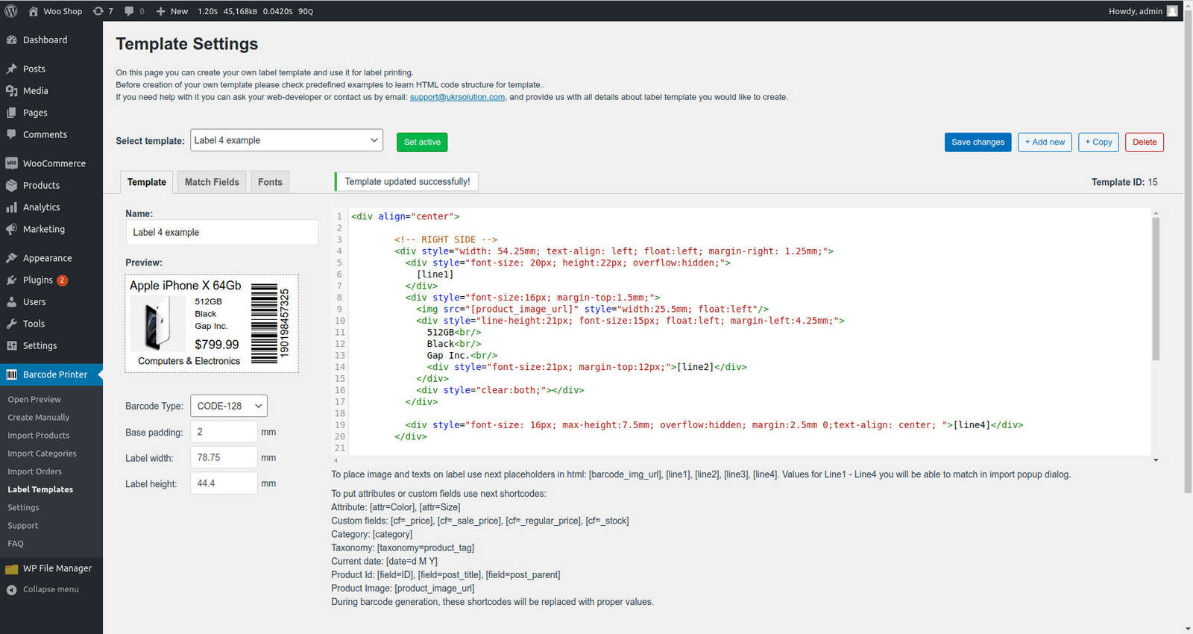This screenshot has height=634, width=1193.
Task: Click the Products box icon
Action: (x=11, y=186)
